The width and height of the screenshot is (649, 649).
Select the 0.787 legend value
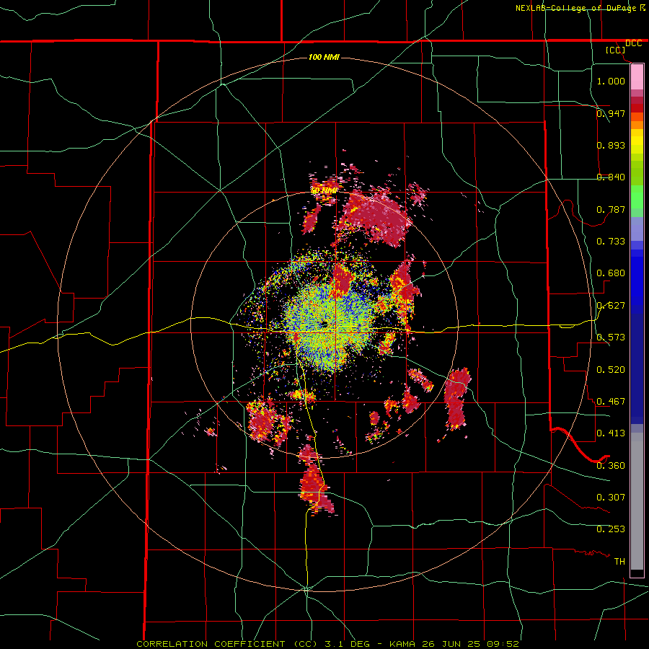click(611, 209)
